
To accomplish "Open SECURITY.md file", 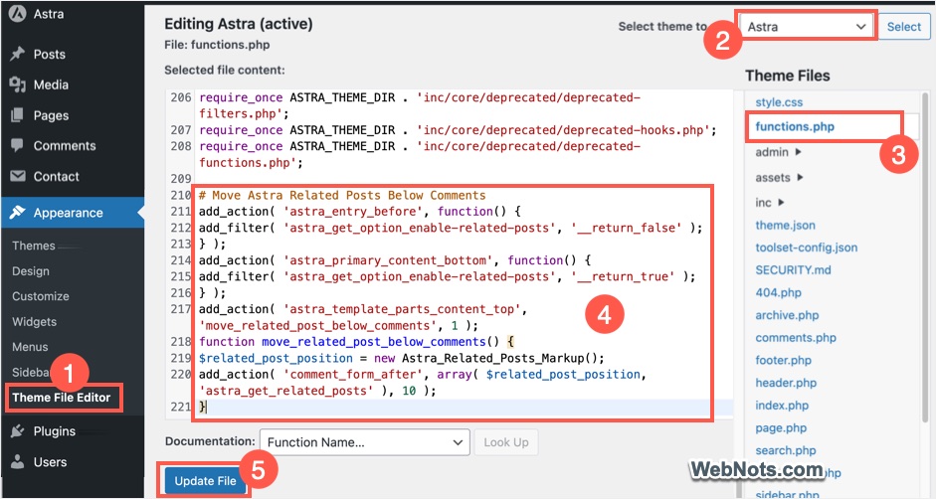I will (x=793, y=269).
